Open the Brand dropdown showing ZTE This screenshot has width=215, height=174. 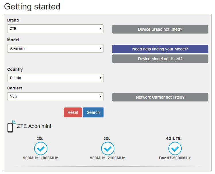[x=55, y=29]
